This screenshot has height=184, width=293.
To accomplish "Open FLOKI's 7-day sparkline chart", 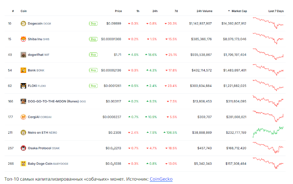I will coord(268,85).
